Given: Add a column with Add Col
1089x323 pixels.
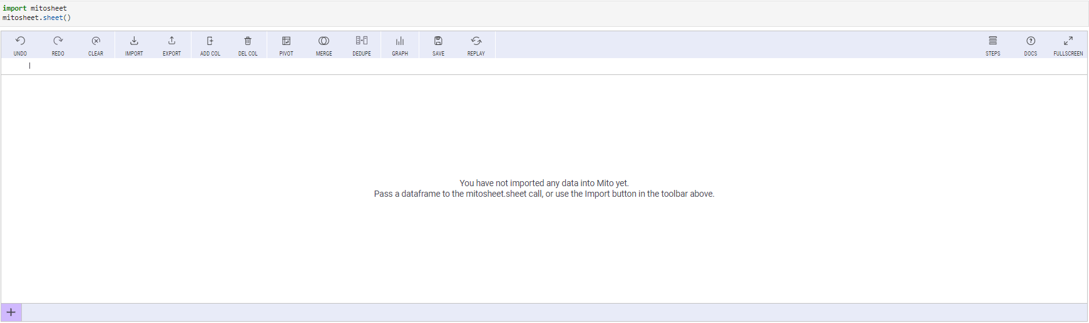Looking at the screenshot, I should click(210, 46).
